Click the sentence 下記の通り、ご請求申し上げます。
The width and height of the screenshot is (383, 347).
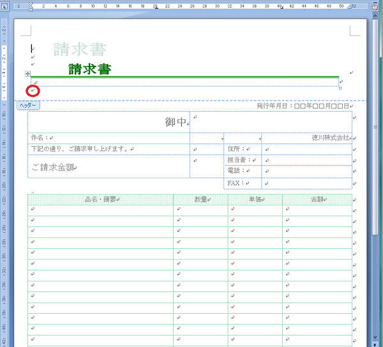pyautogui.click(x=79, y=149)
